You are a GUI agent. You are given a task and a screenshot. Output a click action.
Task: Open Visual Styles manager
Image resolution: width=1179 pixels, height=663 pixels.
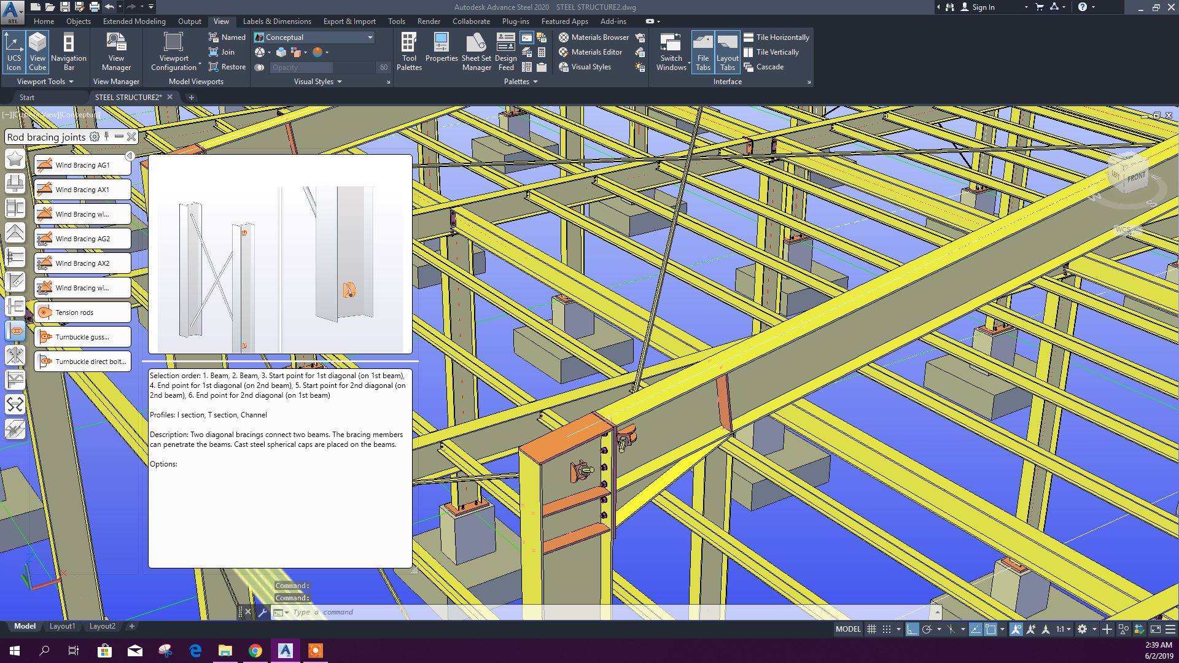[x=585, y=67]
